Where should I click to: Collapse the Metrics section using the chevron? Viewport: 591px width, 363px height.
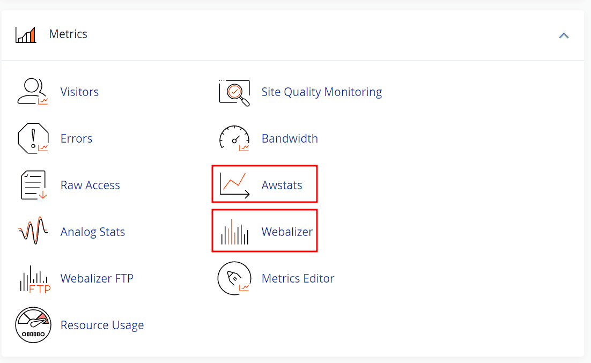pos(564,35)
